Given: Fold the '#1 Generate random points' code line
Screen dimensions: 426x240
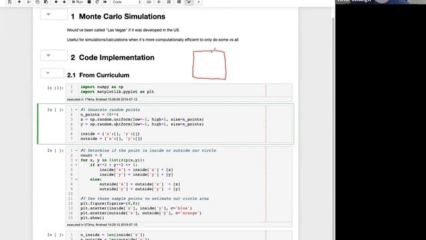Looking at the screenshot, I should click(77, 109).
